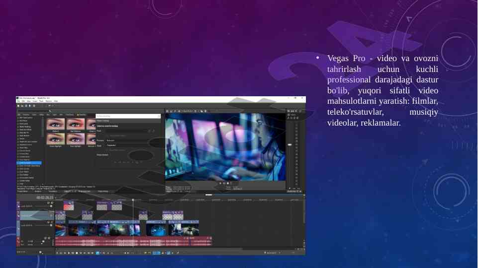Click Save Snapshot icon in preview toolbar
The height and width of the screenshot is (268, 478).
click(205, 111)
